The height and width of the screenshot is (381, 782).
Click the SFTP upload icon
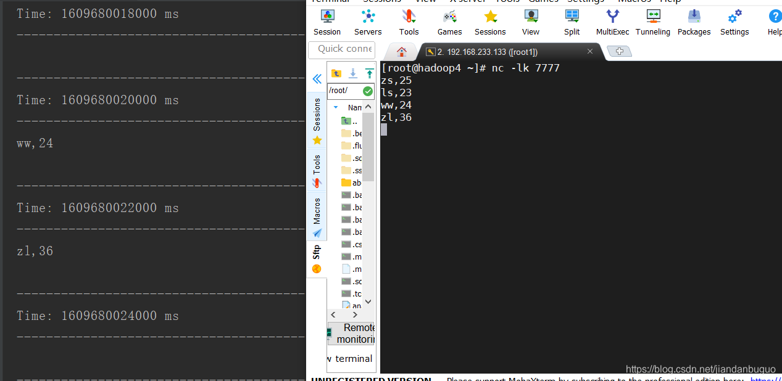coord(369,73)
